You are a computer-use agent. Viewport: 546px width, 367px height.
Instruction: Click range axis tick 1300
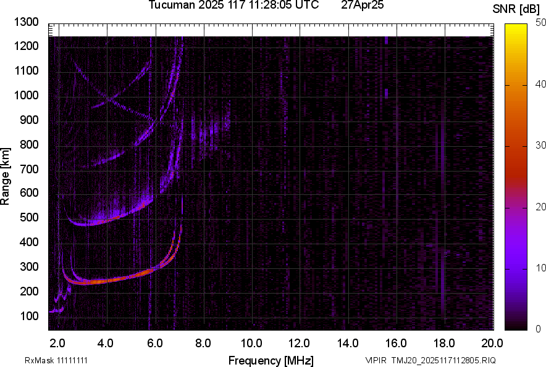tap(27, 22)
